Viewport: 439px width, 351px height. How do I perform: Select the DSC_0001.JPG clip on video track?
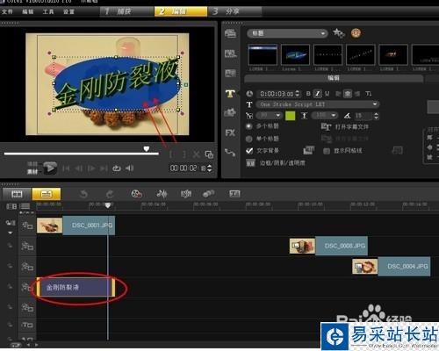76,226
